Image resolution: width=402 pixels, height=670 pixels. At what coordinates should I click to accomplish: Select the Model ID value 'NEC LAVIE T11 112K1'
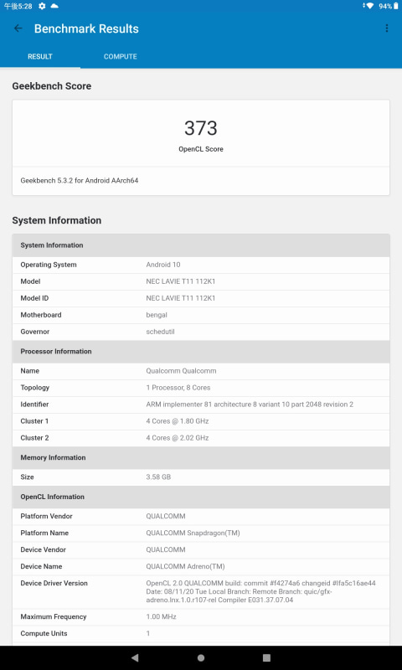(181, 298)
